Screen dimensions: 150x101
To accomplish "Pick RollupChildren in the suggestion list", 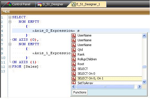I will pyautogui.click(x=107, y=59).
